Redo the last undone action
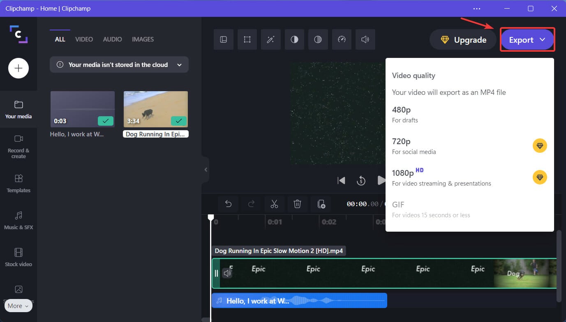The width and height of the screenshot is (566, 322). point(252,204)
